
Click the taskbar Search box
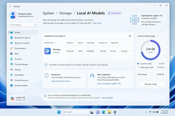pos(76,112)
